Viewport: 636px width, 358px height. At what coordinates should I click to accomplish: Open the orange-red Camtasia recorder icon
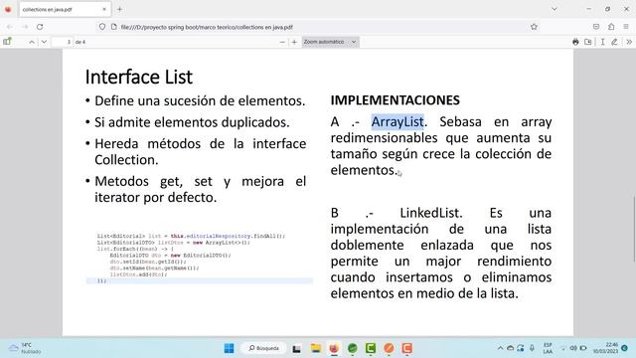(406, 348)
